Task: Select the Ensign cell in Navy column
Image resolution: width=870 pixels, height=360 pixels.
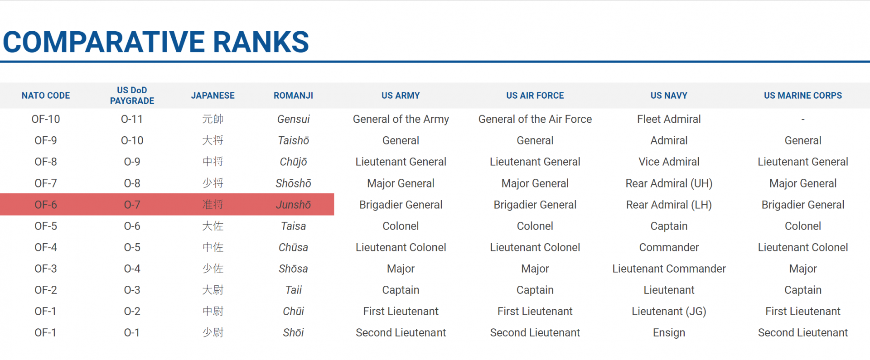Action: coord(669,333)
